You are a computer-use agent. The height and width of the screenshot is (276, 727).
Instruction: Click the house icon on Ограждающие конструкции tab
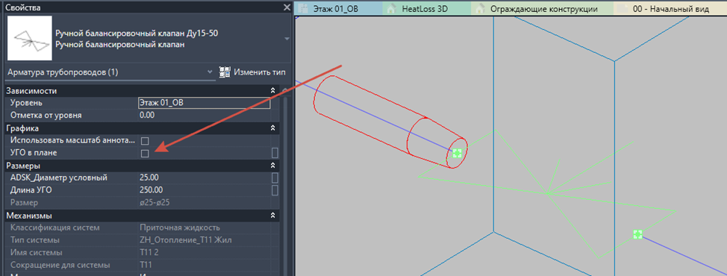(480, 8)
